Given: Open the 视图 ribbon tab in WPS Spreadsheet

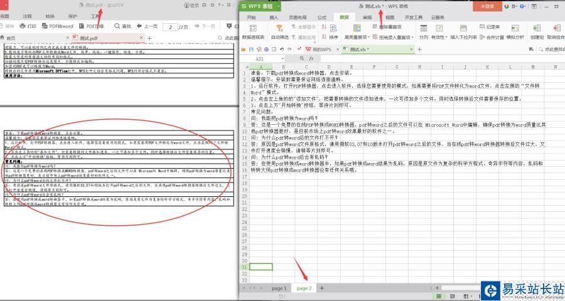Looking at the screenshot, I should [390, 18].
